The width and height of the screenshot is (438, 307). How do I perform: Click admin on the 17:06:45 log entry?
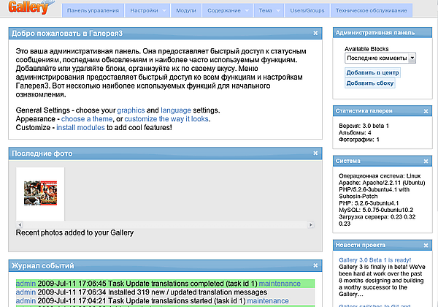point(26,284)
